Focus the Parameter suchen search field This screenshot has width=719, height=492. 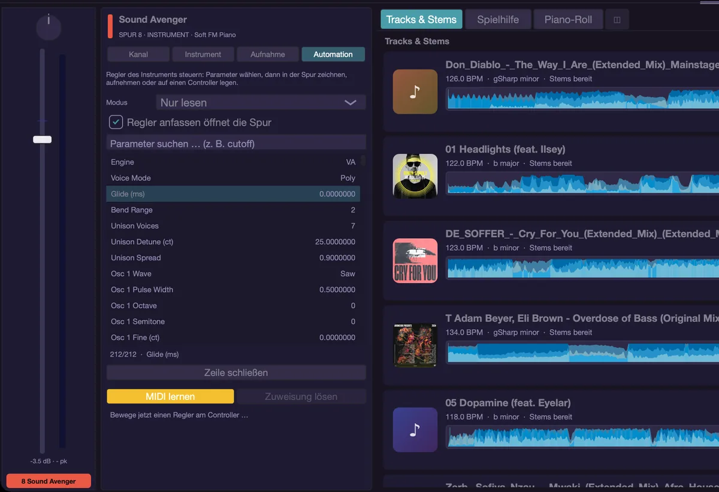[236, 144]
